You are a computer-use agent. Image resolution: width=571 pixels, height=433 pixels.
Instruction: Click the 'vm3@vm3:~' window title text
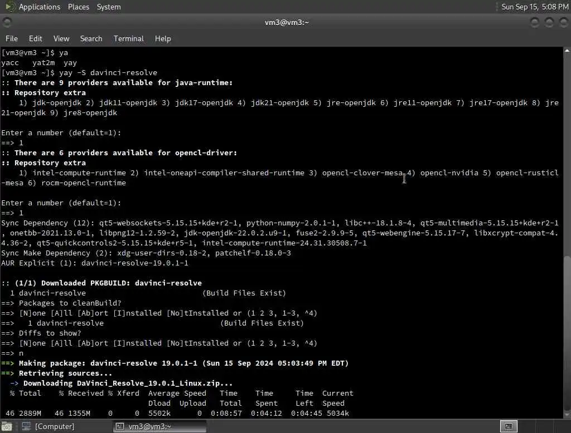pos(287,23)
